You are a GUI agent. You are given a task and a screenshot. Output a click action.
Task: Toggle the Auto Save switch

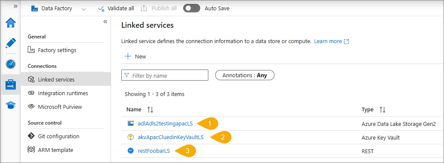point(191,9)
